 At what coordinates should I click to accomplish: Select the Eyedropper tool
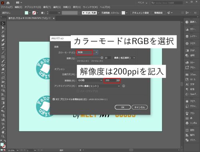[x=3, y=107]
